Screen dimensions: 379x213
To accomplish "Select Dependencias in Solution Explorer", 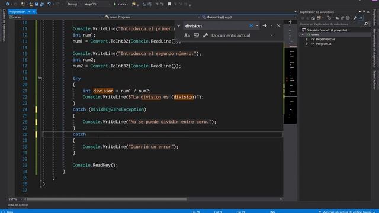I will tap(325, 39).
